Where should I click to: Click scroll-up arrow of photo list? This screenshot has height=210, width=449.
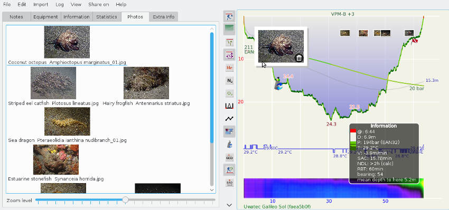point(212,29)
